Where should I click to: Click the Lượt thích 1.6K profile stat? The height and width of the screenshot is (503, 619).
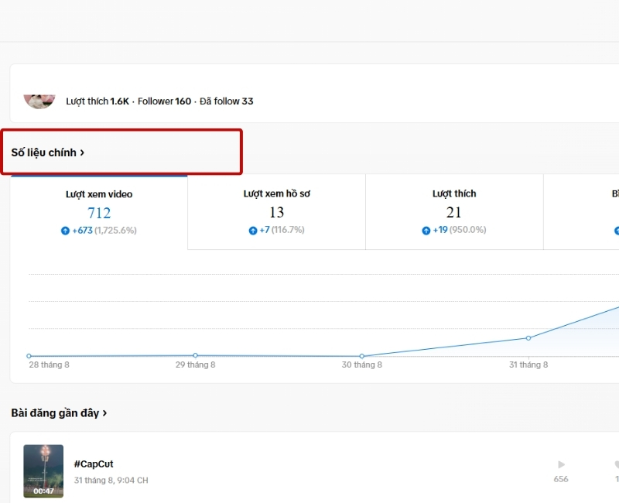pyautogui.click(x=97, y=101)
